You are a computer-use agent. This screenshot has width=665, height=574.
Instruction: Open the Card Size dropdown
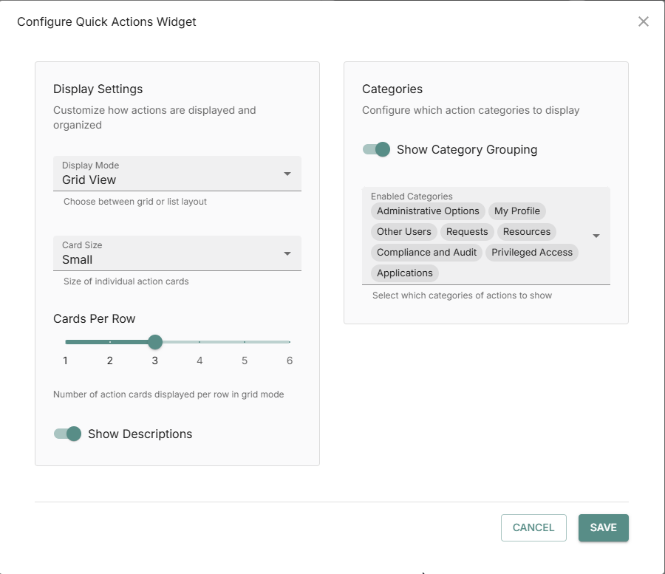pyautogui.click(x=177, y=255)
